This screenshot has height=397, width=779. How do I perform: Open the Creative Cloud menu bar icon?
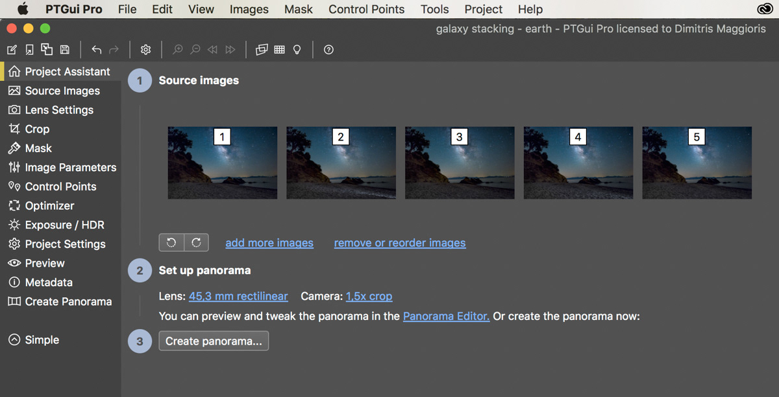pos(764,9)
